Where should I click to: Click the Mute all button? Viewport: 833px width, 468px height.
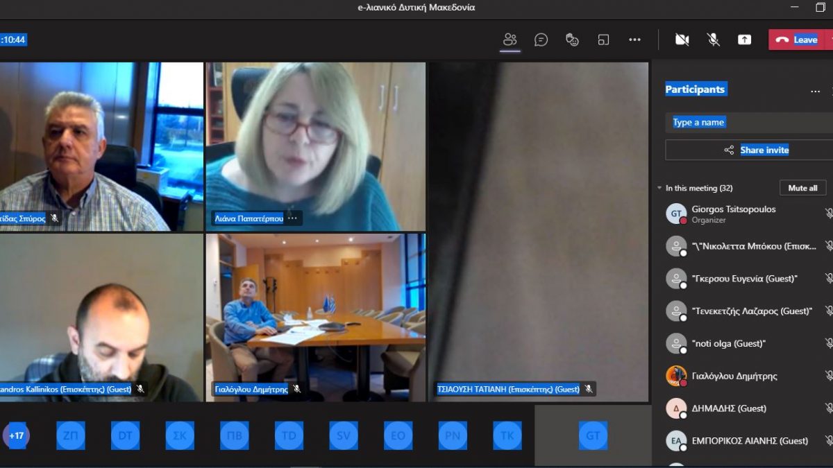(x=802, y=188)
